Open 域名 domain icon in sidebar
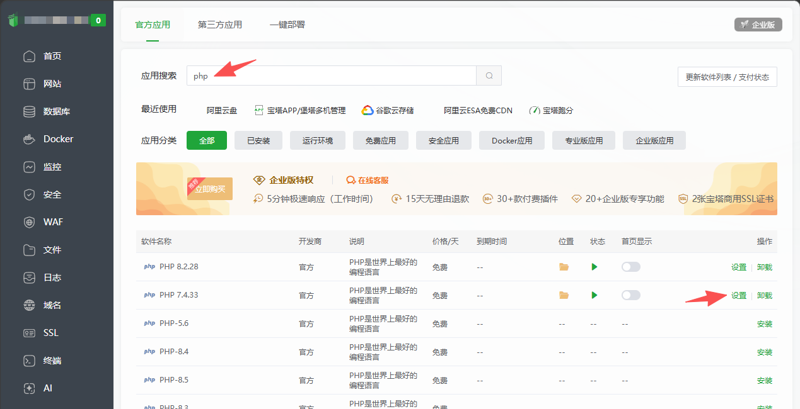Viewport: 800px width, 409px height. click(x=29, y=305)
